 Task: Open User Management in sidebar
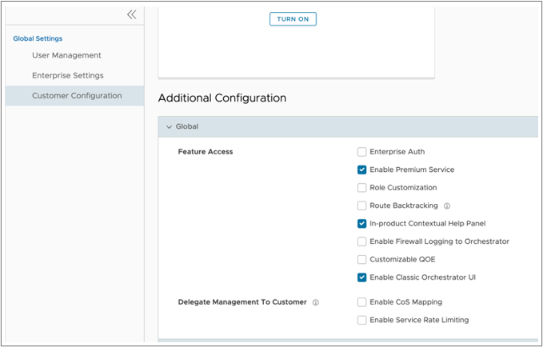(x=66, y=55)
